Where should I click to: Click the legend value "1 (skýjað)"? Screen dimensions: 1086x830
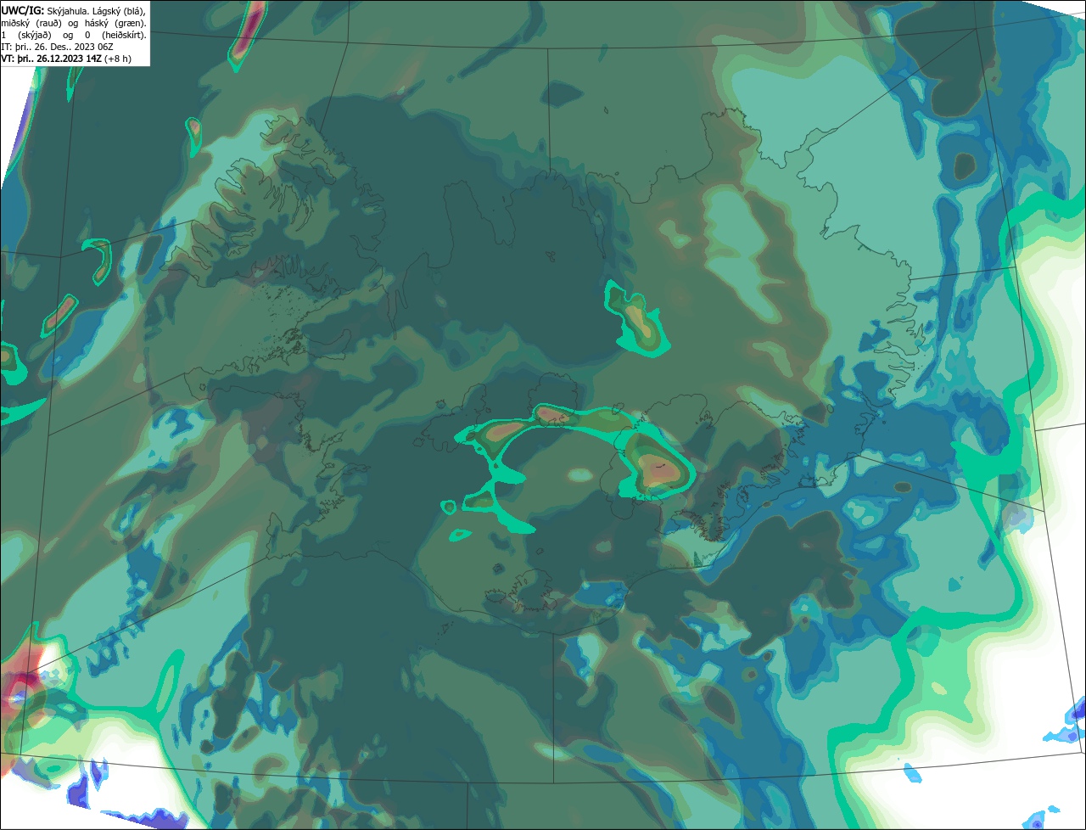pyautogui.click(x=26, y=36)
